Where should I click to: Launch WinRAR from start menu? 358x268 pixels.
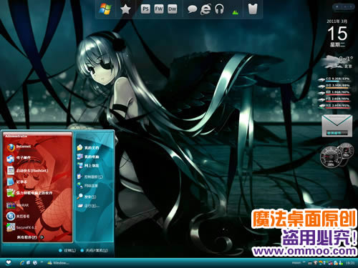point(17,205)
